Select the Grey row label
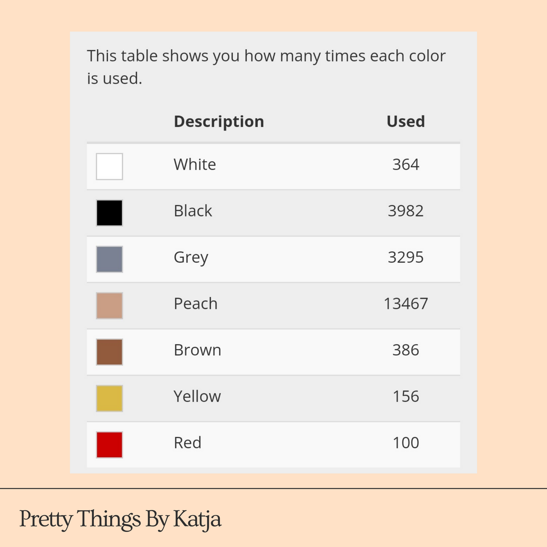Screen dimensions: 547x547 pos(191,258)
